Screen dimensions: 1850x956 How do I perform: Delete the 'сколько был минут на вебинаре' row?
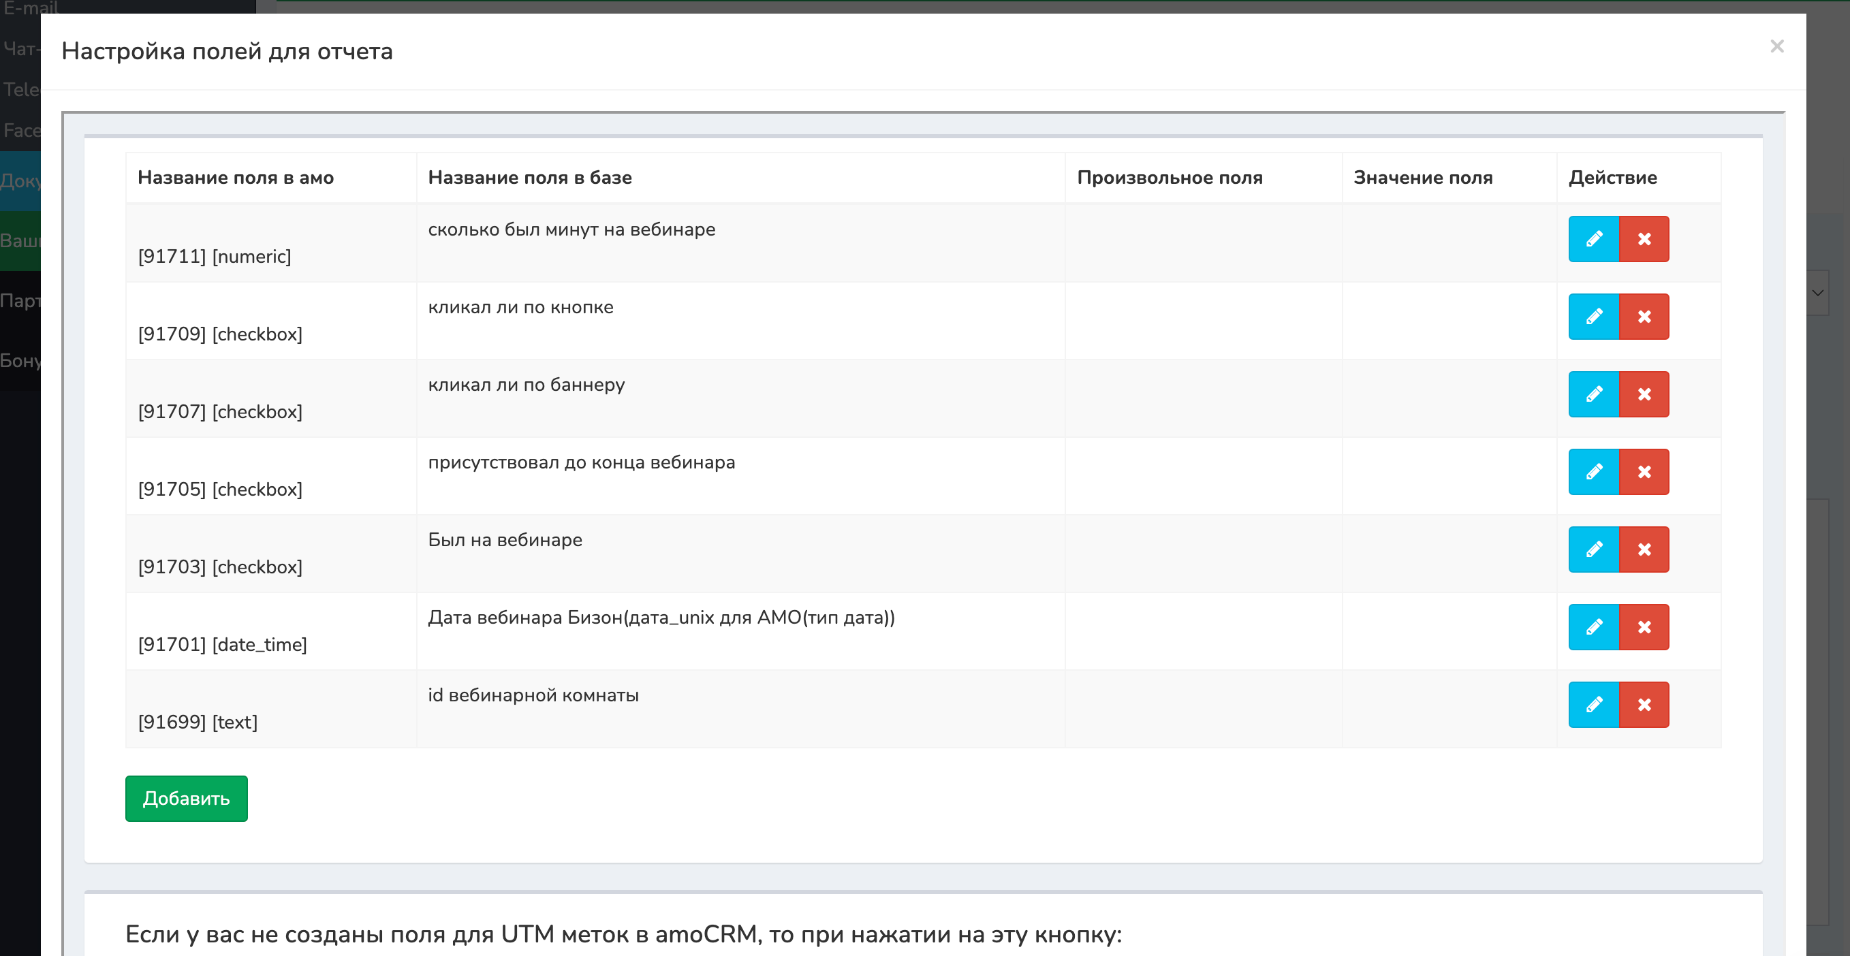(x=1644, y=239)
